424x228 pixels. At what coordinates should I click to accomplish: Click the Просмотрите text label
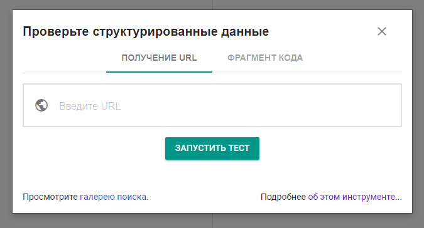pyautogui.click(x=50, y=197)
